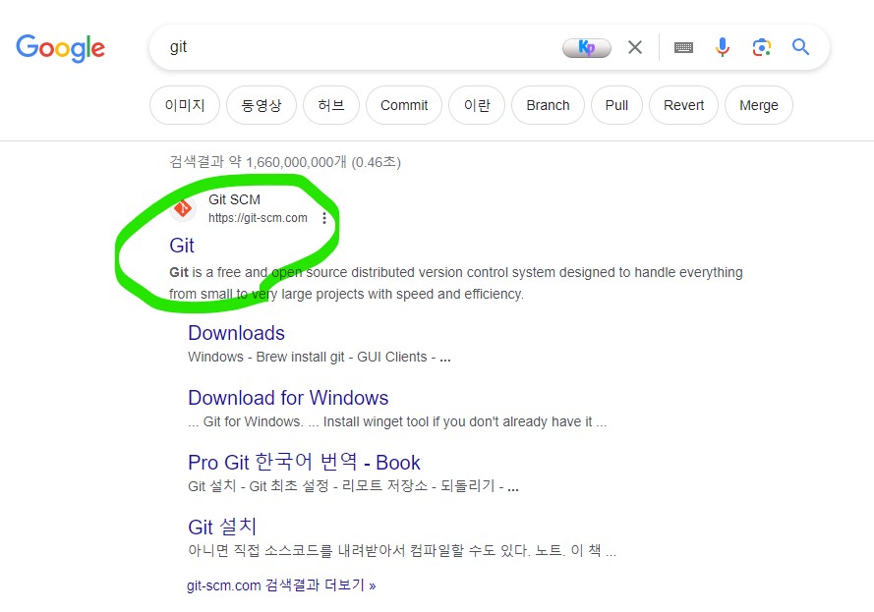Select the 이미지 filter chip
Image resolution: width=874 pixels, height=612 pixels.
pyautogui.click(x=185, y=105)
